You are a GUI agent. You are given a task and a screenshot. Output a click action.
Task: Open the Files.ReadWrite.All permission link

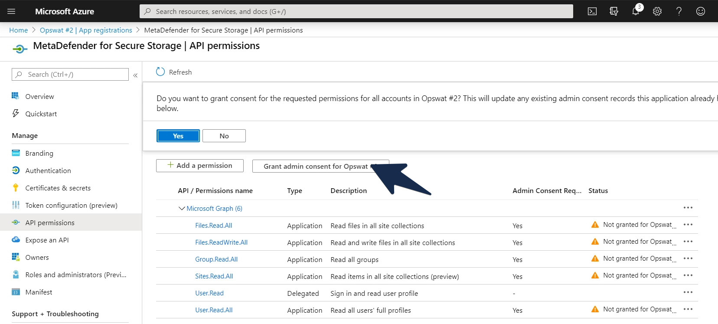(222, 242)
